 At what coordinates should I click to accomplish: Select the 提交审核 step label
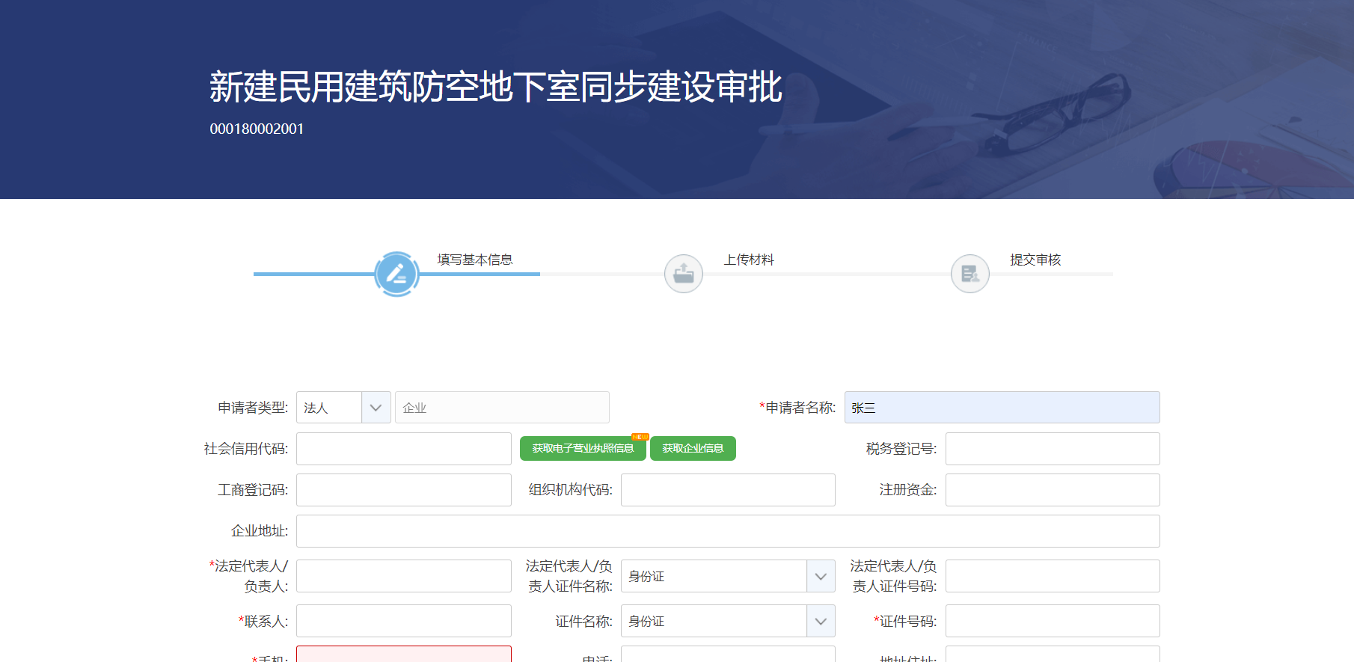1035,260
